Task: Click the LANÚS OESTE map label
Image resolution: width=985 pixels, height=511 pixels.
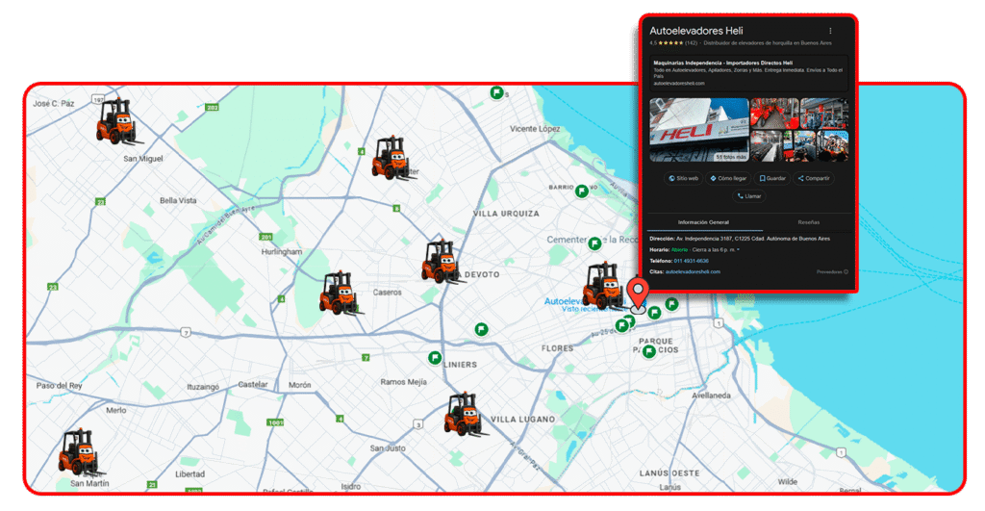Action: click(x=669, y=473)
